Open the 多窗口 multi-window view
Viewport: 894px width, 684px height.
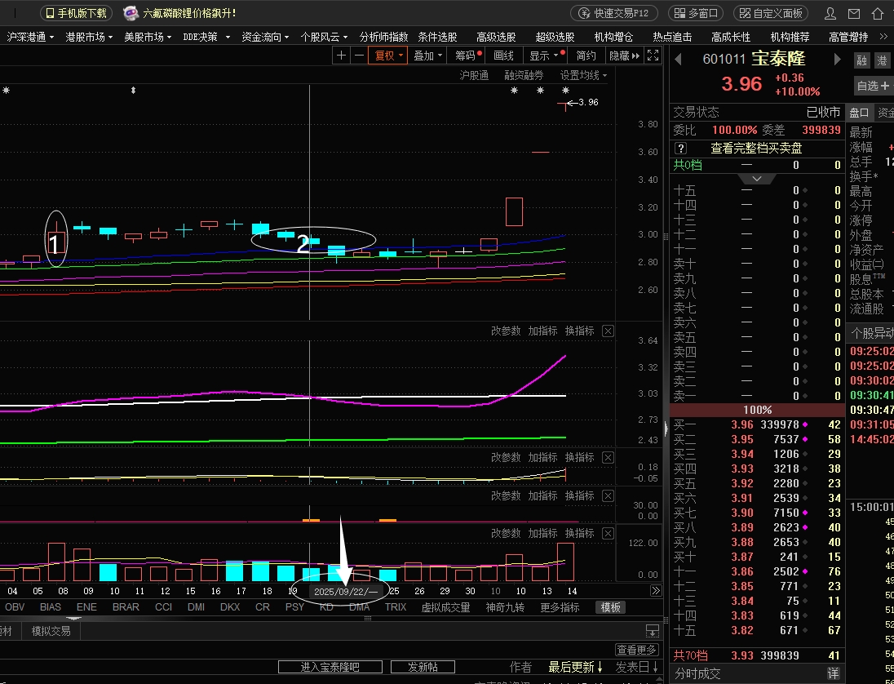[x=696, y=13]
